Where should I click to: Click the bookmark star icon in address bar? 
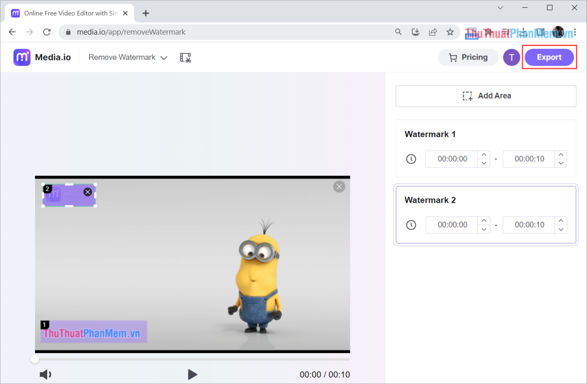tap(450, 32)
